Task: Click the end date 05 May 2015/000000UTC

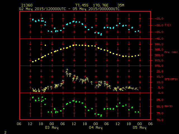Action: coord(96,9)
